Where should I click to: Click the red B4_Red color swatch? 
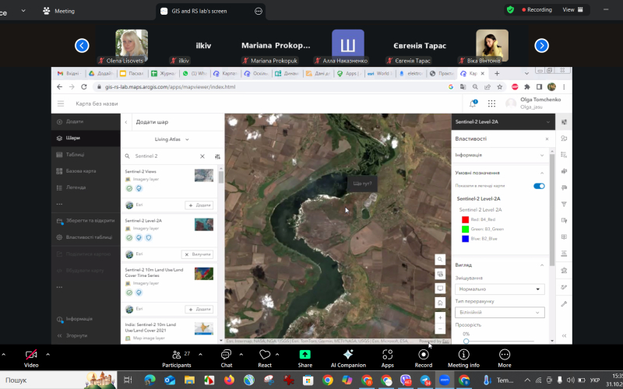(x=465, y=219)
